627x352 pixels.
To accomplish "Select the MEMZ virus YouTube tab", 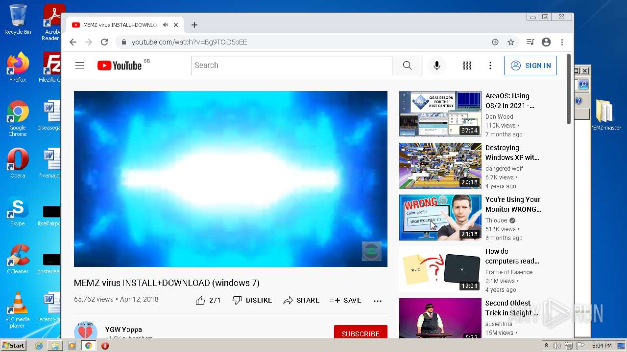I will pyautogui.click(x=125, y=25).
